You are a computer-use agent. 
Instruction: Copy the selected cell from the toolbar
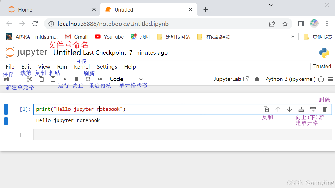point(41,79)
